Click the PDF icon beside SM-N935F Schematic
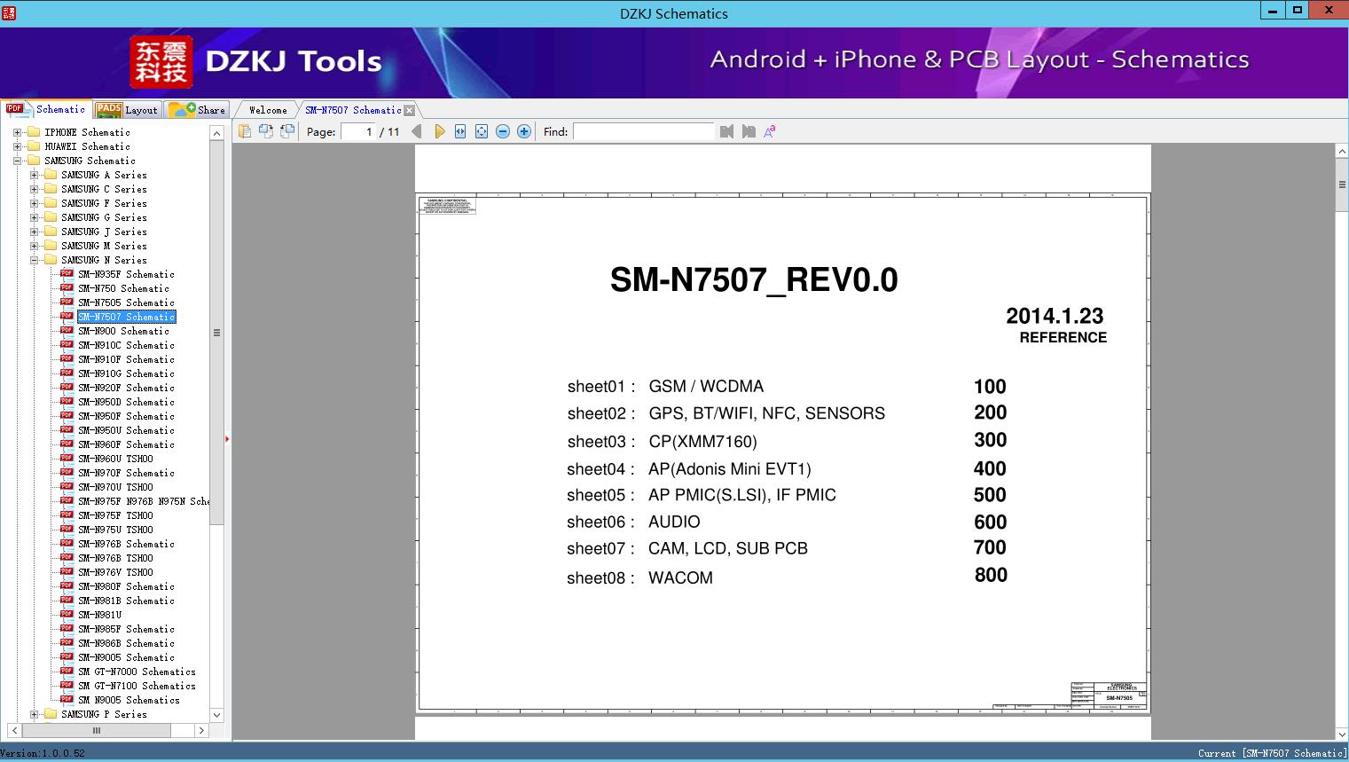The height and width of the screenshot is (762, 1349). pyautogui.click(x=67, y=273)
